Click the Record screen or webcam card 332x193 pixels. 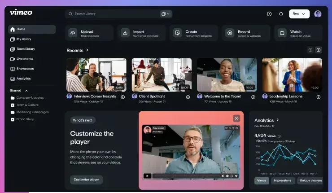click(246, 33)
